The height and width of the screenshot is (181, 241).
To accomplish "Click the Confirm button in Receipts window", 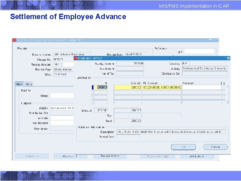I will [x=32, y=156].
